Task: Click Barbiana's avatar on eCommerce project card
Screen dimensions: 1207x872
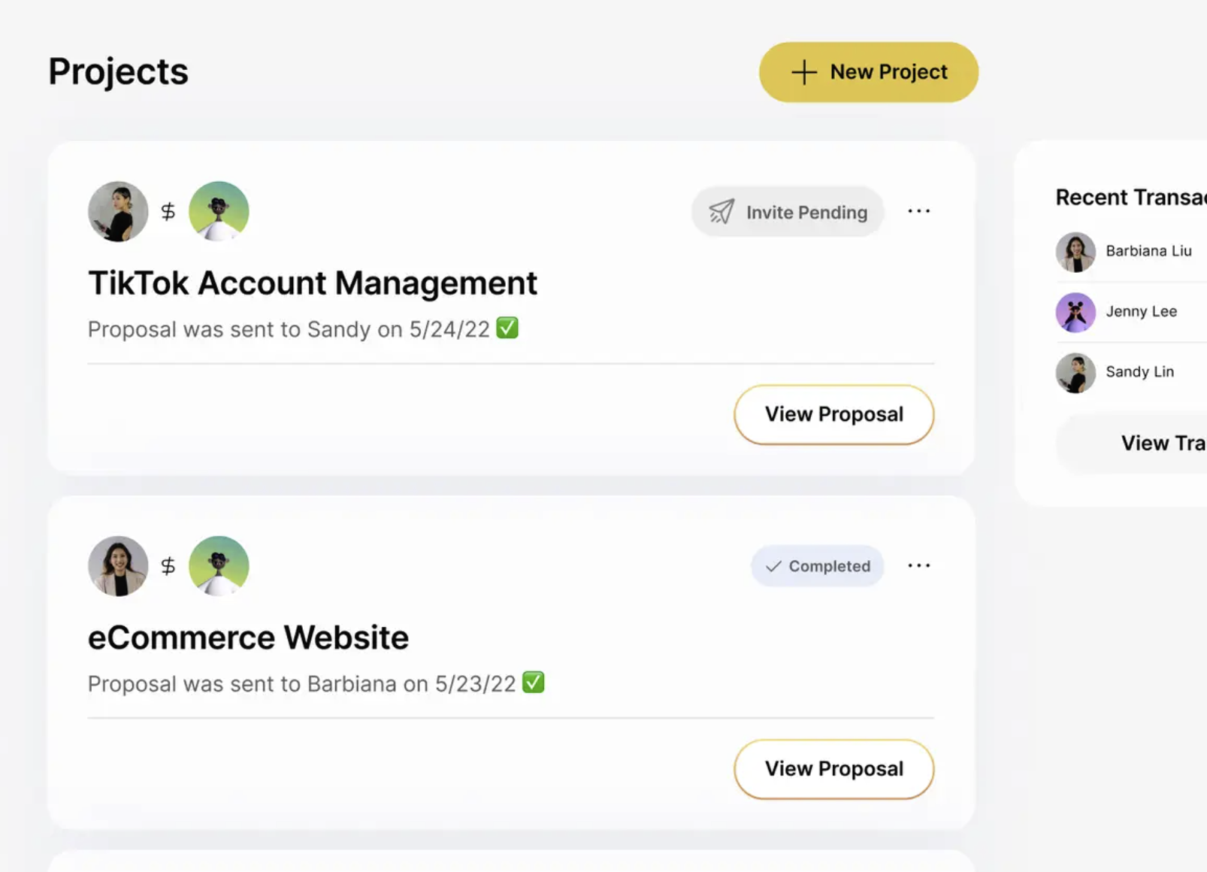Action: point(118,566)
